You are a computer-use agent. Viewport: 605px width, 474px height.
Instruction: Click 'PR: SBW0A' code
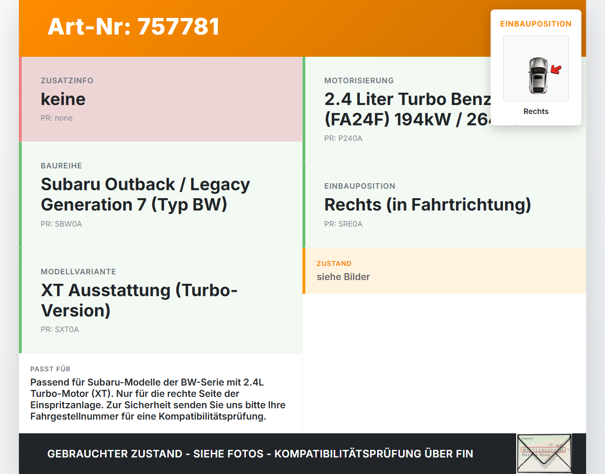[x=61, y=224]
